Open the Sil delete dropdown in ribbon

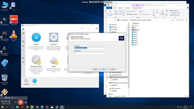pos(142,12)
